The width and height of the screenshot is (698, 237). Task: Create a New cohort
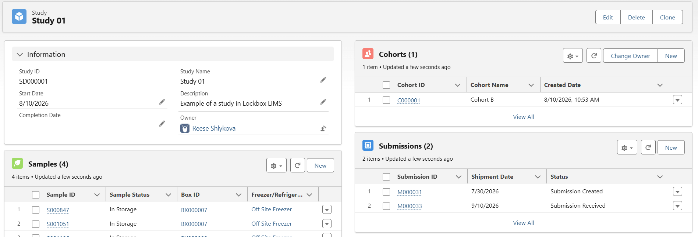671,56
